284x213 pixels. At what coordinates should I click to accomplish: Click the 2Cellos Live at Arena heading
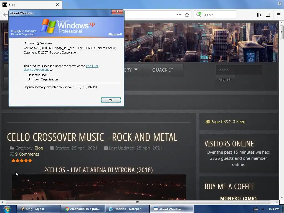(x=98, y=170)
